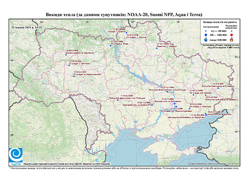Click the orange flame legend icon
This screenshot has width=248, height=175.
(x=232, y=39)
